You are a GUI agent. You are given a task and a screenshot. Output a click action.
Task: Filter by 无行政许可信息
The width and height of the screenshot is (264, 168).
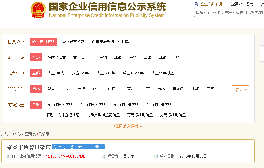pyautogui.click(x=92, y=105)
